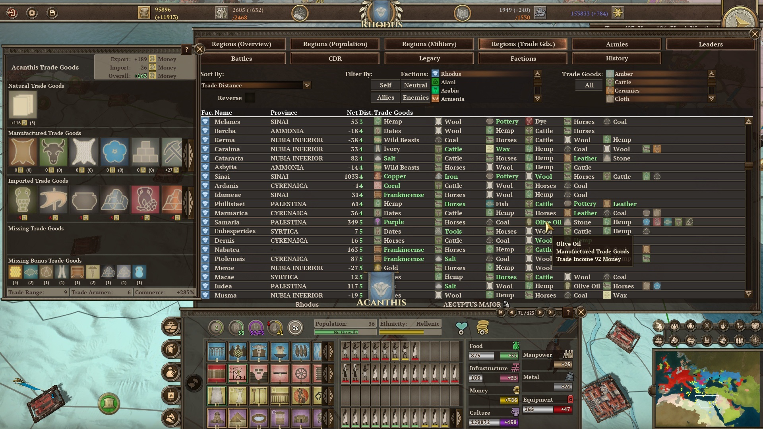Screen dimensions: 763x429
Task: Open the game settings gear
Action: click(x=32, y=13)
